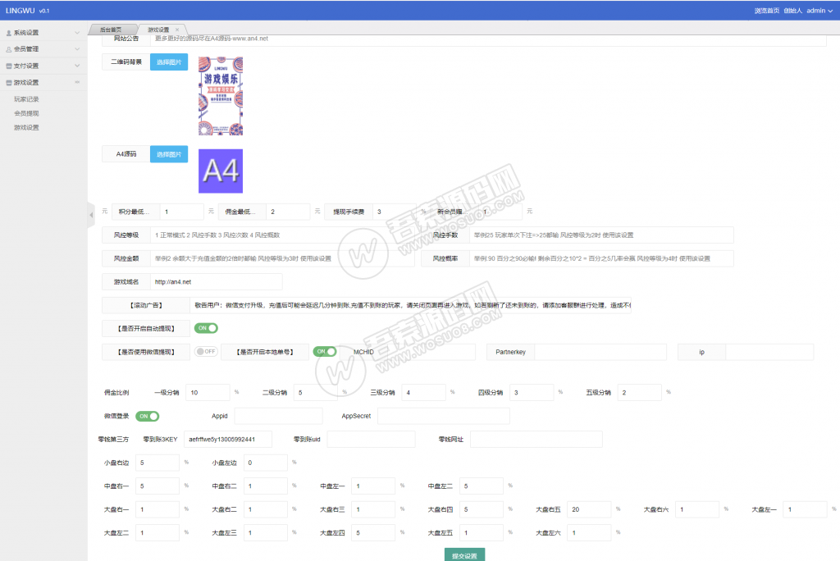Viewport: 840px width, 561px height.
Task: Click the 风控概率 input field
Action: (x=601, y=258)
